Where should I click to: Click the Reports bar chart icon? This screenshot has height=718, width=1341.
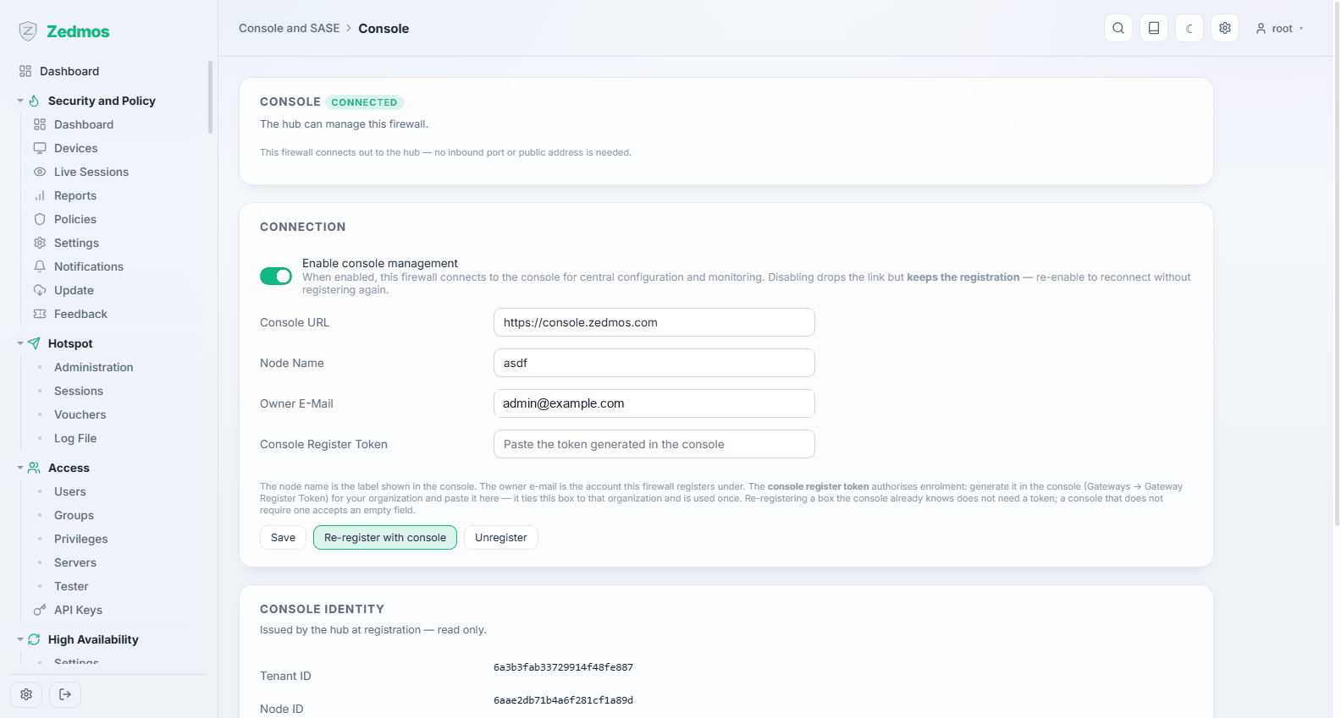(x=40, y=195)
